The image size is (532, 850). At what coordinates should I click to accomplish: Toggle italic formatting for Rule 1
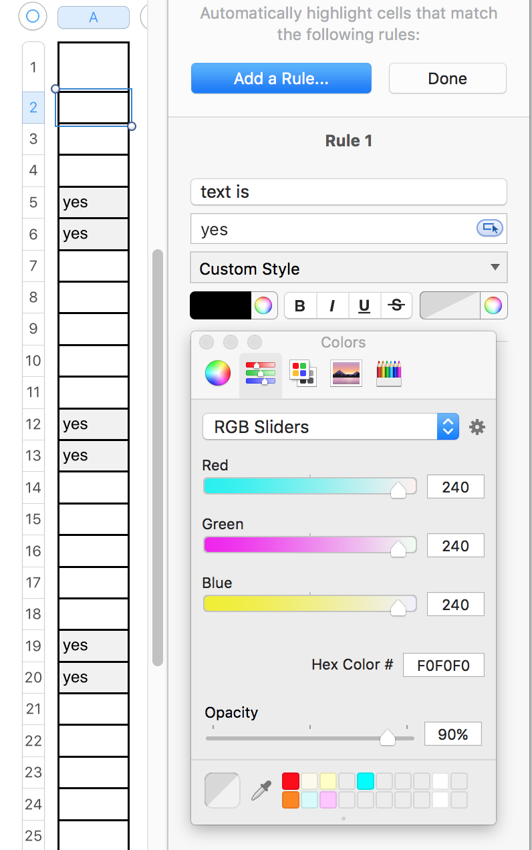[x=332, y=305]
